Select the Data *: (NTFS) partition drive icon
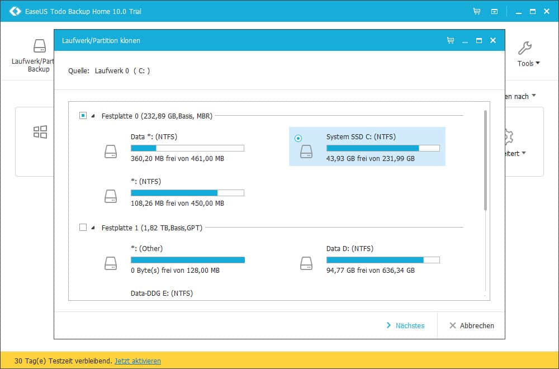The image size is (559, 369). pos(111,152)
